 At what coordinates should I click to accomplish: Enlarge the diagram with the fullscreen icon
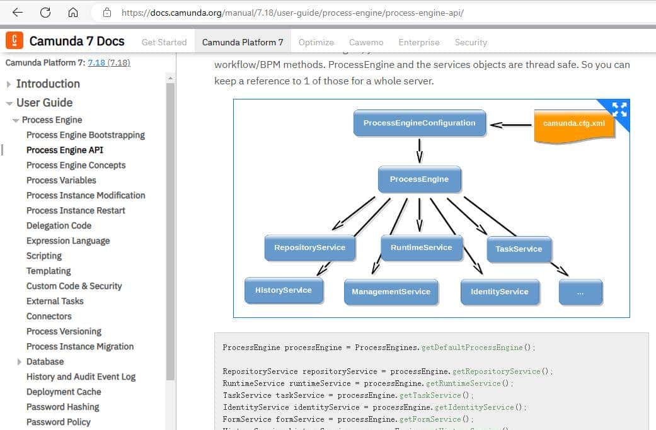click(619, 110)
